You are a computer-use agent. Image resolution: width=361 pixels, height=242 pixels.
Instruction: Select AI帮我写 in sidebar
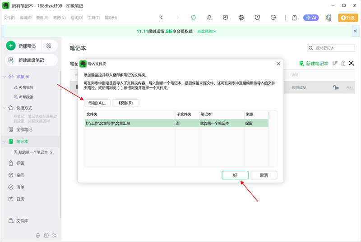coord(23,87)
